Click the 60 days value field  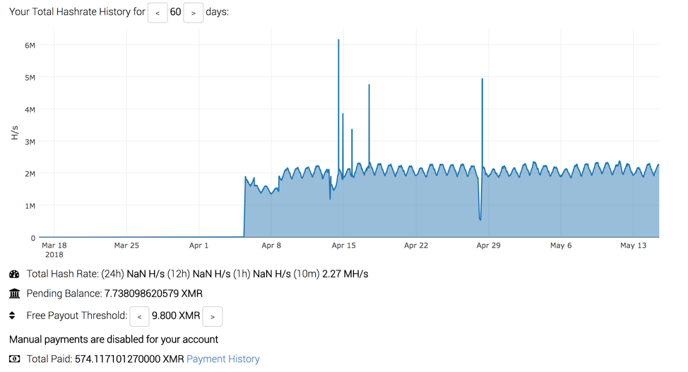pyautogui.click(x=175, y=13)
